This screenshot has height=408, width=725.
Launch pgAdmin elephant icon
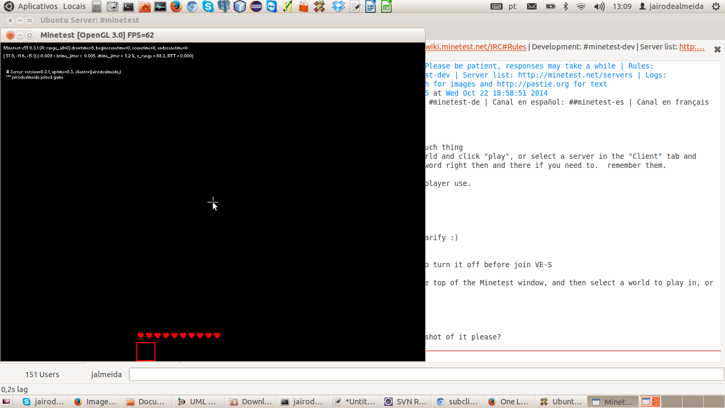(224, 6)
